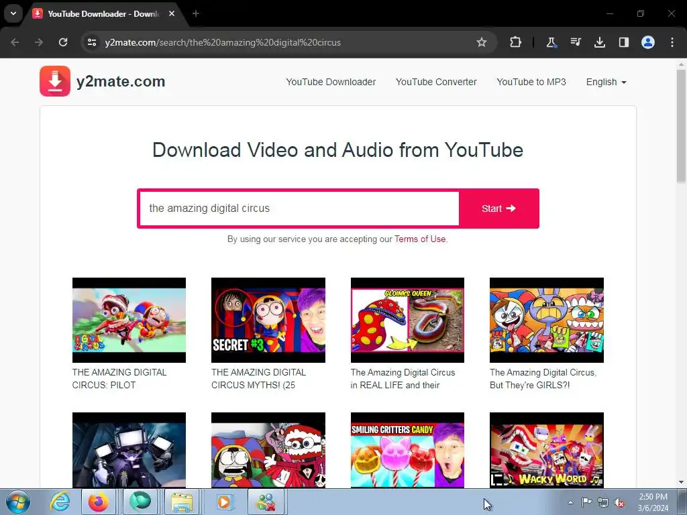687x515 pixels.
Task: Open a new tab with plus icon
Action: [196, 13]
